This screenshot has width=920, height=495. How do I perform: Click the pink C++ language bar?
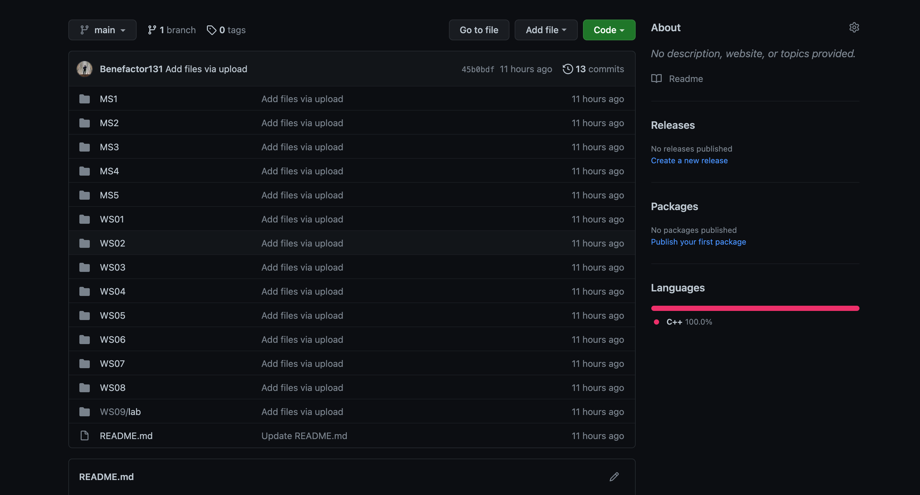pyautogui.click(x=755, y=308)
